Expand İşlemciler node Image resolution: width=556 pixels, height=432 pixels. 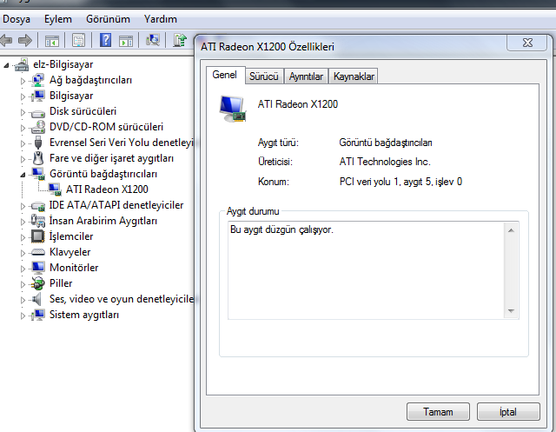pos(23,237)
